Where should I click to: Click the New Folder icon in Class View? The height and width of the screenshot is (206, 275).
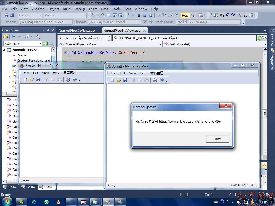(5, 36)
